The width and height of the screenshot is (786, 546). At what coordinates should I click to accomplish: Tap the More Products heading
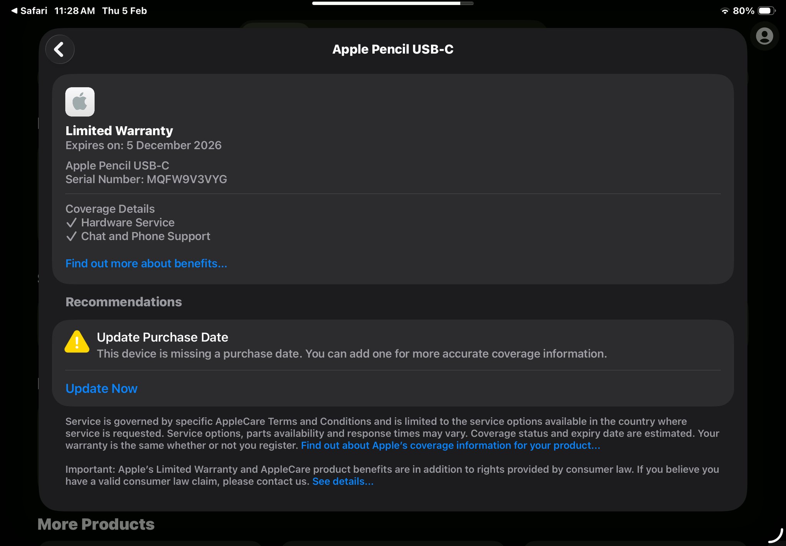click(x=96, y=524)
